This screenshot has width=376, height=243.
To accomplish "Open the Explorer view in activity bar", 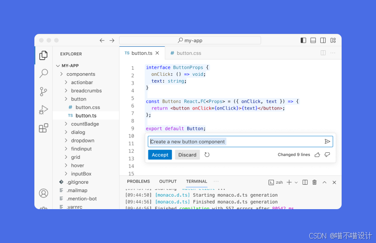I will (x=43, y=55).
